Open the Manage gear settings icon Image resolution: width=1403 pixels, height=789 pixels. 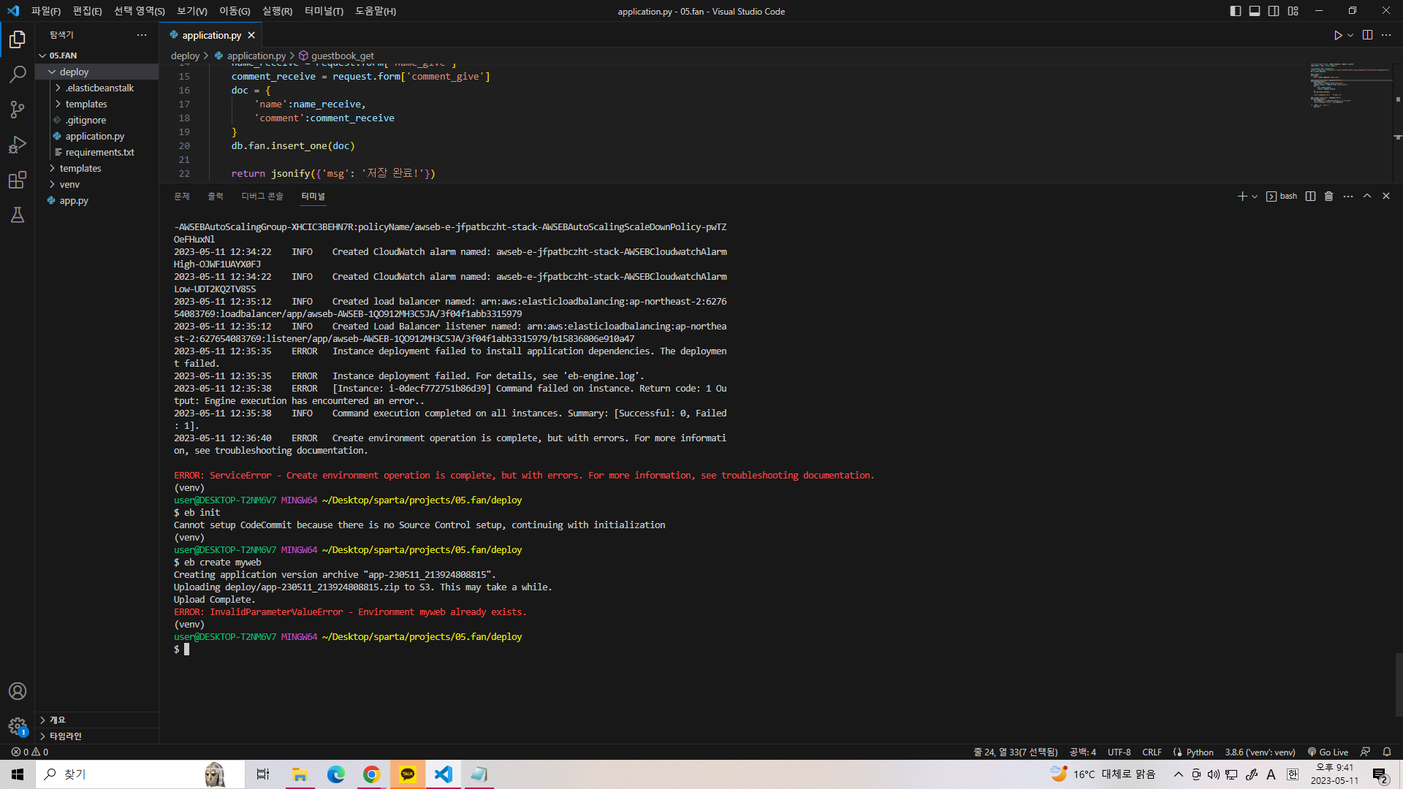[18, 726]
